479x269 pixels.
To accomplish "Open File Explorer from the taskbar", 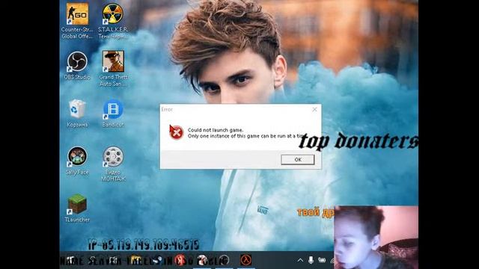I will (135, 260).
